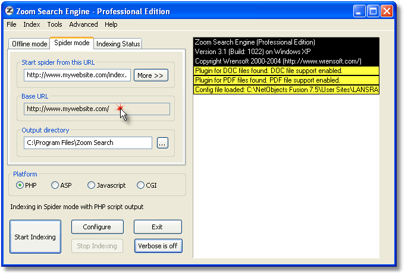Select the CGI platform radio button
Screen dimensions: 405x275
tap(147, 185)
